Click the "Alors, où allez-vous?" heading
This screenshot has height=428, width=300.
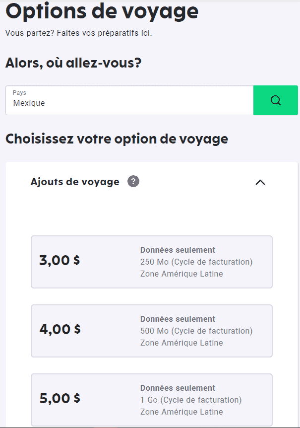(x=73, y=64)
